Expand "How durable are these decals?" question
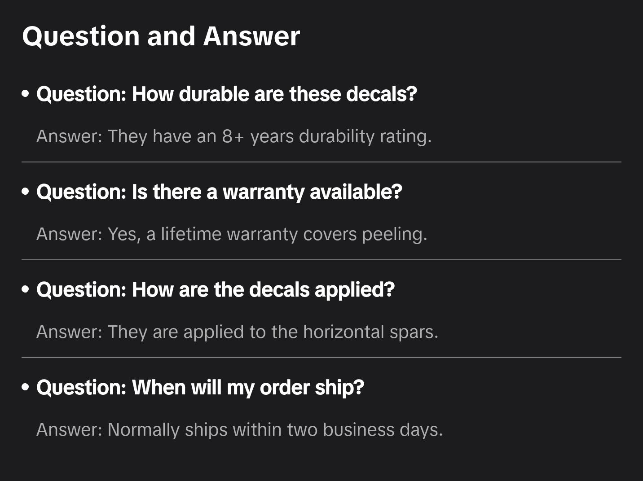This screenshot has height=481, width=643. point(227,94)
